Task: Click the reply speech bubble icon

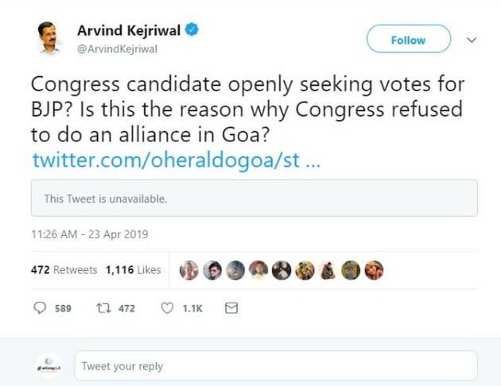Action: [41, 308]
